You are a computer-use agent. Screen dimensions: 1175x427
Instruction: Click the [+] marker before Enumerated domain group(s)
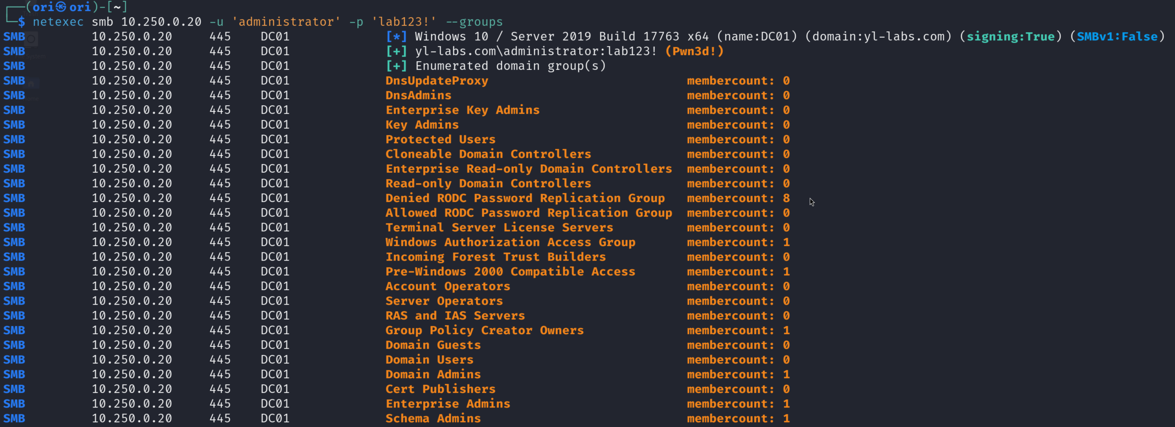tap(396, 66)
